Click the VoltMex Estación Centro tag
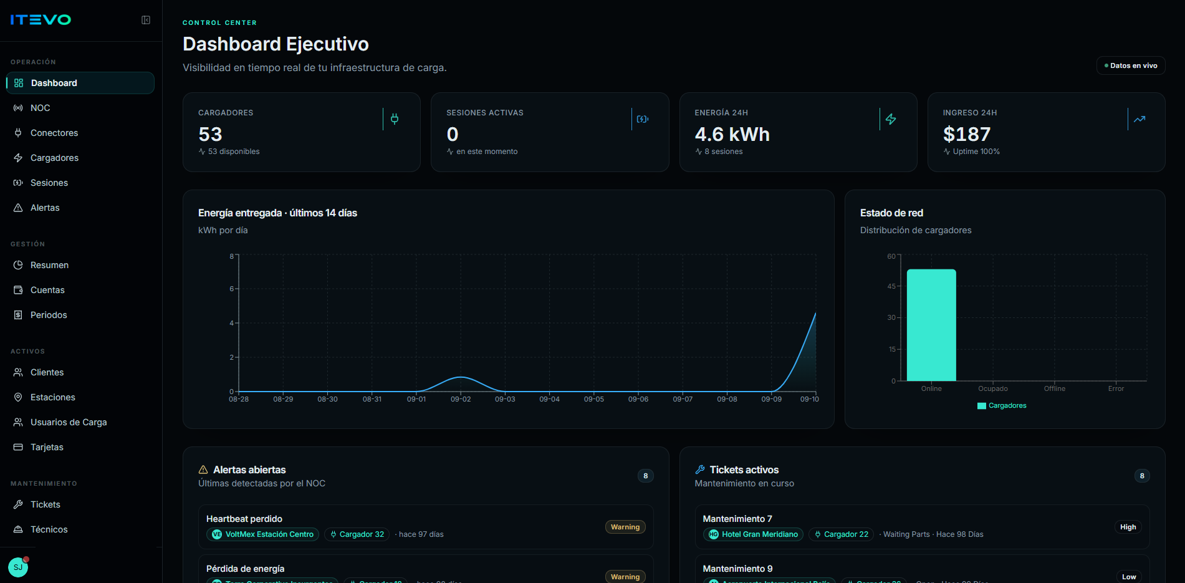 point(262,534)
